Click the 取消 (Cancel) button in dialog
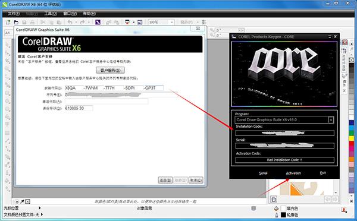357x221 pixels. point(196,180)
